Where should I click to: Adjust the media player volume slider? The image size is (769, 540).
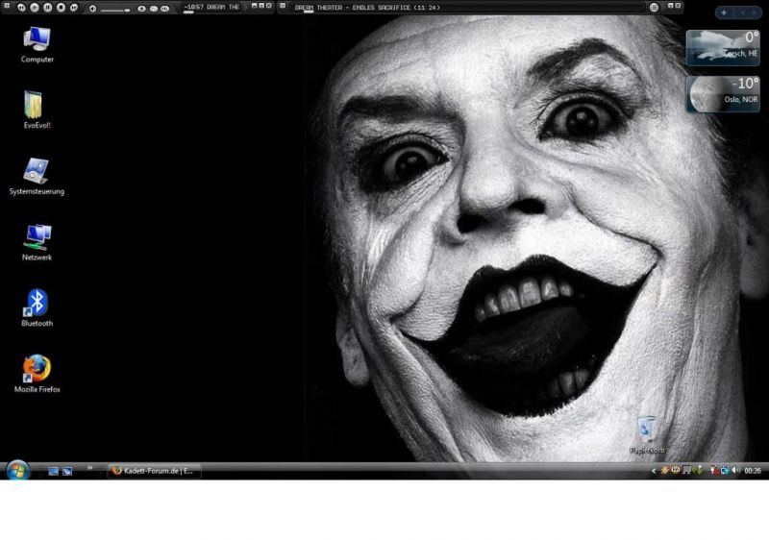115,10
